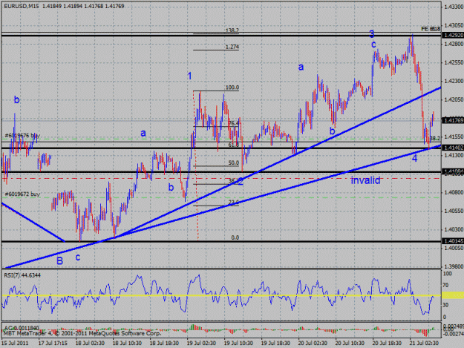Click the wave label '2' near the 38.2 Fibonacci level
The width and height of the screenshot is (464, 348).
pyautogui.click(x=241, y=182)
